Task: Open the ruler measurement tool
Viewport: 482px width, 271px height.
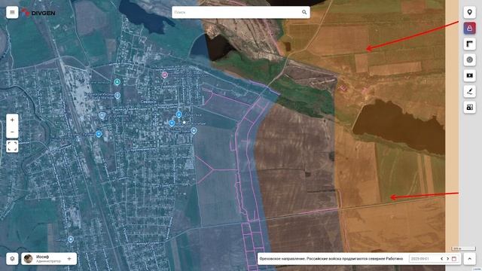Action: click(x=469, y=44)
